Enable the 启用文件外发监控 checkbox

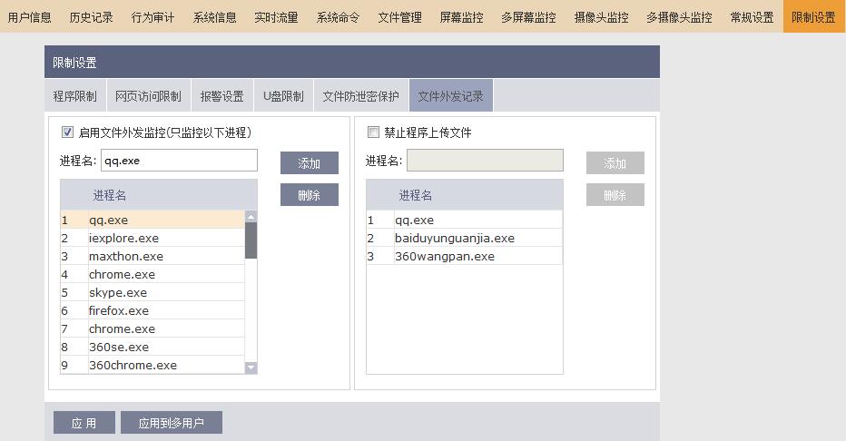tap(67, 132)
